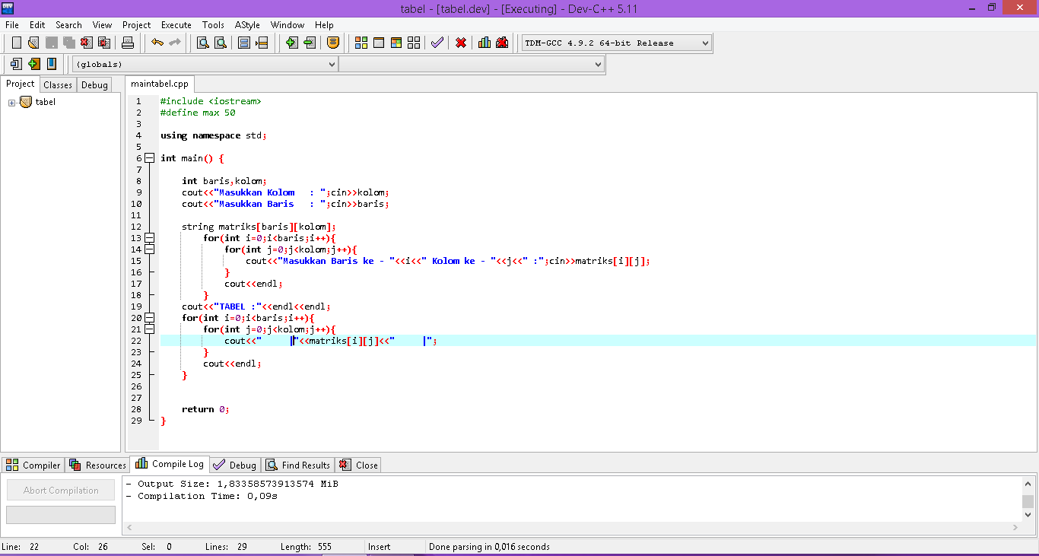Open the bottom Debug tab
This screenshot has height=556, width=1039.
[x=235, y=465]
